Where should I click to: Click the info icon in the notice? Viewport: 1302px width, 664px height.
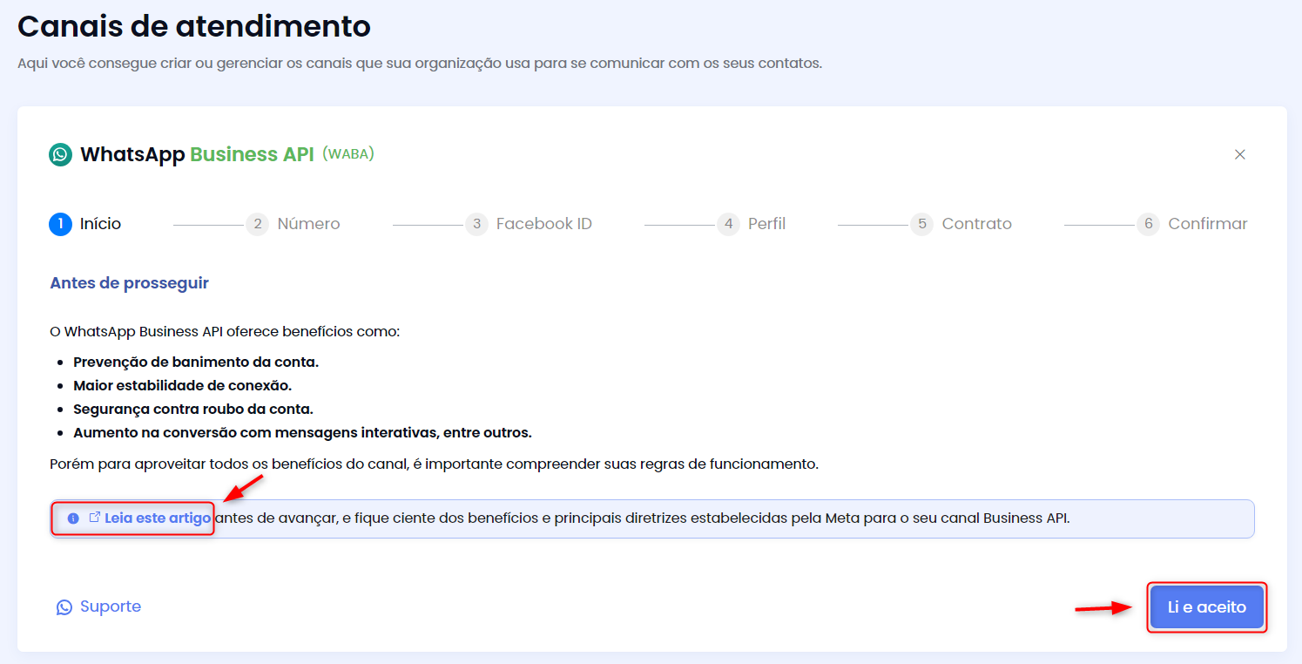[73, 518]
